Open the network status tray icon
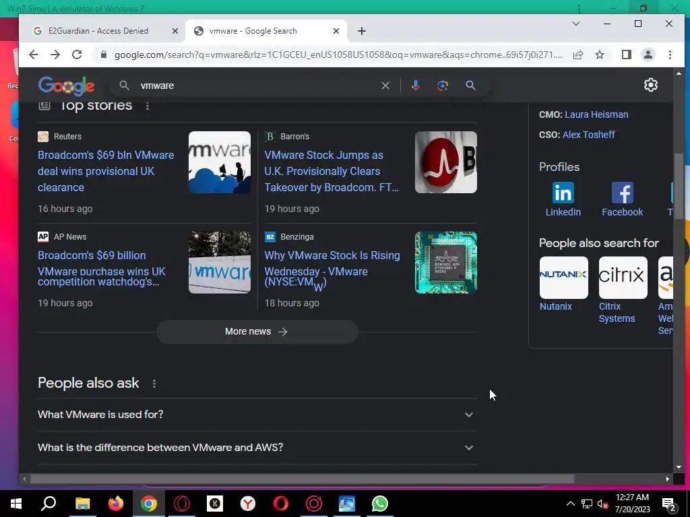 point(587,504)
